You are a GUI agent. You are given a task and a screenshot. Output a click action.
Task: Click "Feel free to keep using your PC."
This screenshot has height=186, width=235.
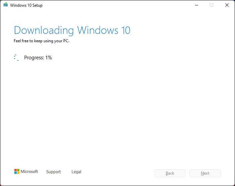coord(42,41)
